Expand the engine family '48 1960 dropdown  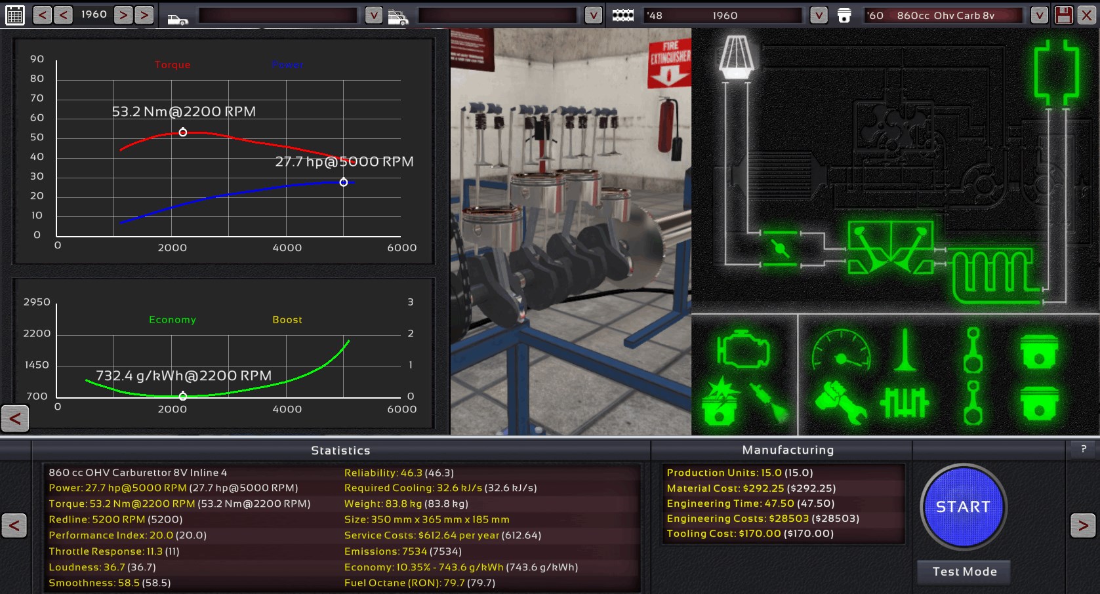tap(819, 15)
